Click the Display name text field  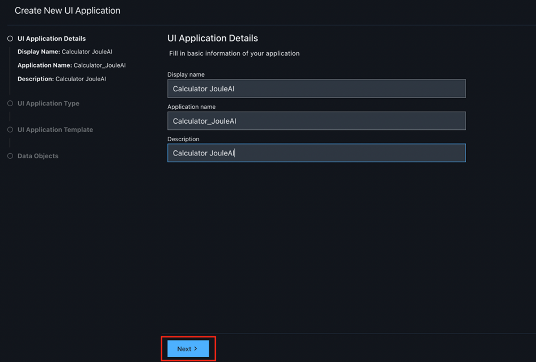[x=316, y=89]
